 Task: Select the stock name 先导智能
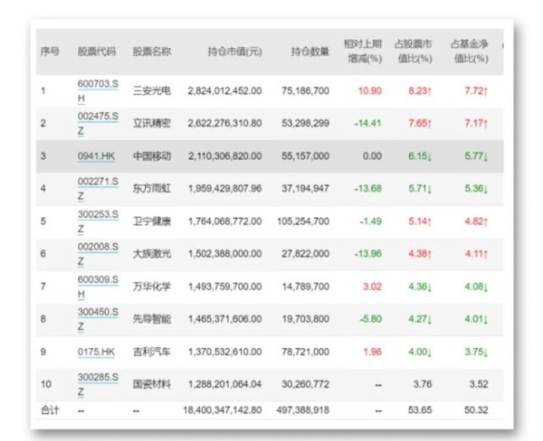coord(152,319)
